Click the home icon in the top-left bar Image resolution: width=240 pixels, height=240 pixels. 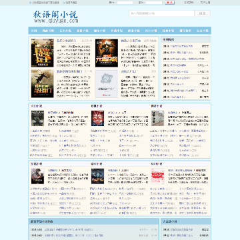(x=30, y=3)
